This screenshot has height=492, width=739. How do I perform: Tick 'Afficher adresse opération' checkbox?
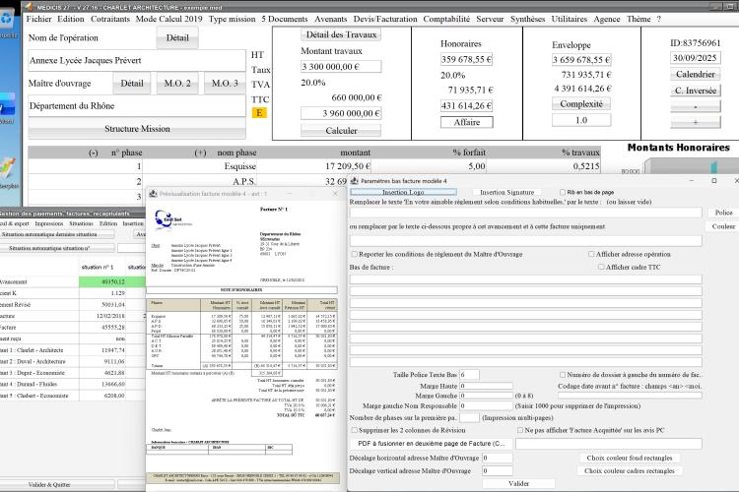(x=591, y=254)
